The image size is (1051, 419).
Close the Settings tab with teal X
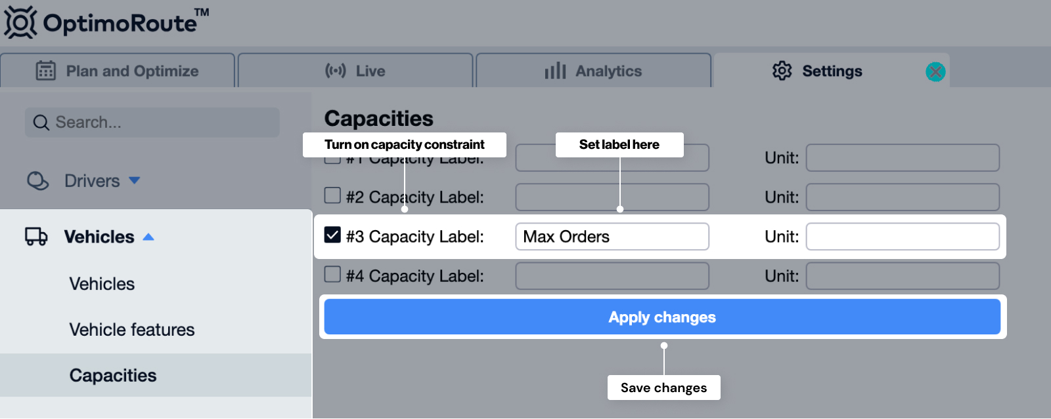coord(935,71)
